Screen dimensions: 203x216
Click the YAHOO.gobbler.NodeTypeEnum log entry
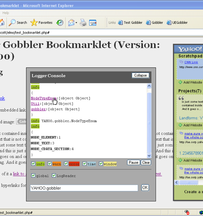coord(69,121)
